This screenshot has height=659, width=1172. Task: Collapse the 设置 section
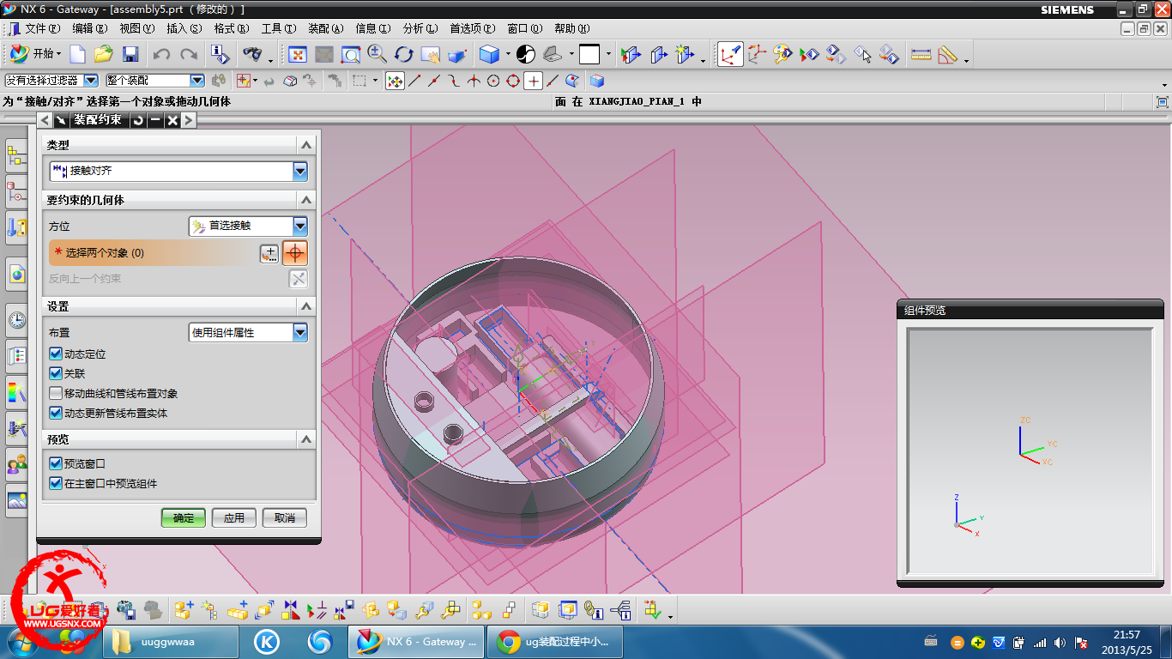point(305,306)
